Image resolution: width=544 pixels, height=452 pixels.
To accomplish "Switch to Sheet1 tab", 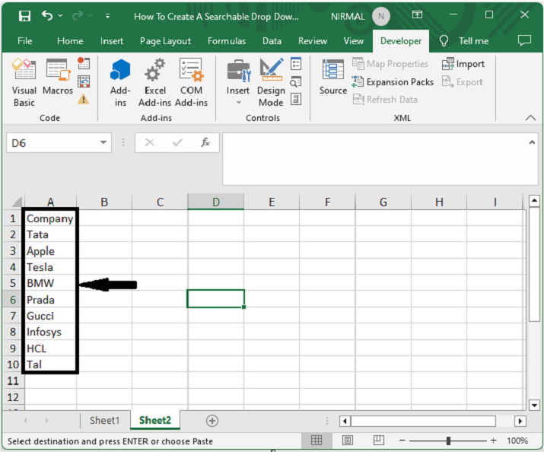I will [x=104, y=421].
